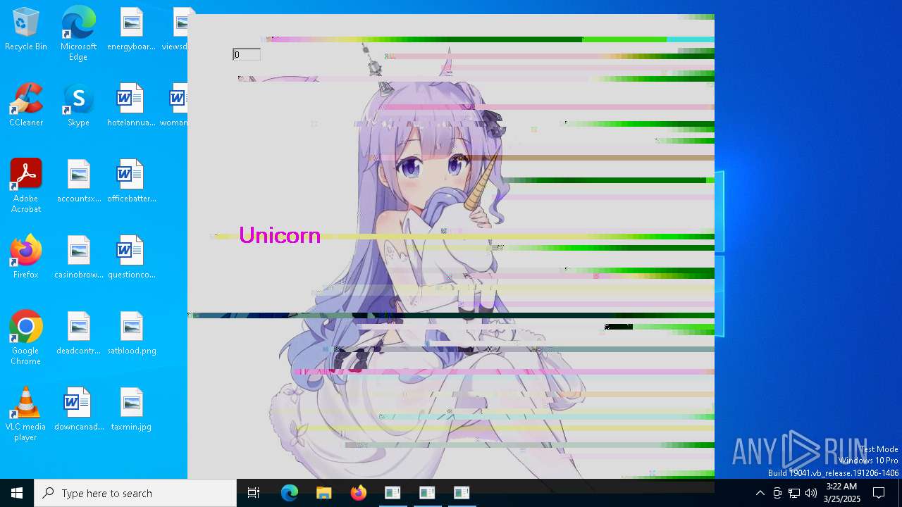The image size is (902, 507).
Task: Select the accountsx... image file
Action: pyautogui.click(x=78, y=182)
